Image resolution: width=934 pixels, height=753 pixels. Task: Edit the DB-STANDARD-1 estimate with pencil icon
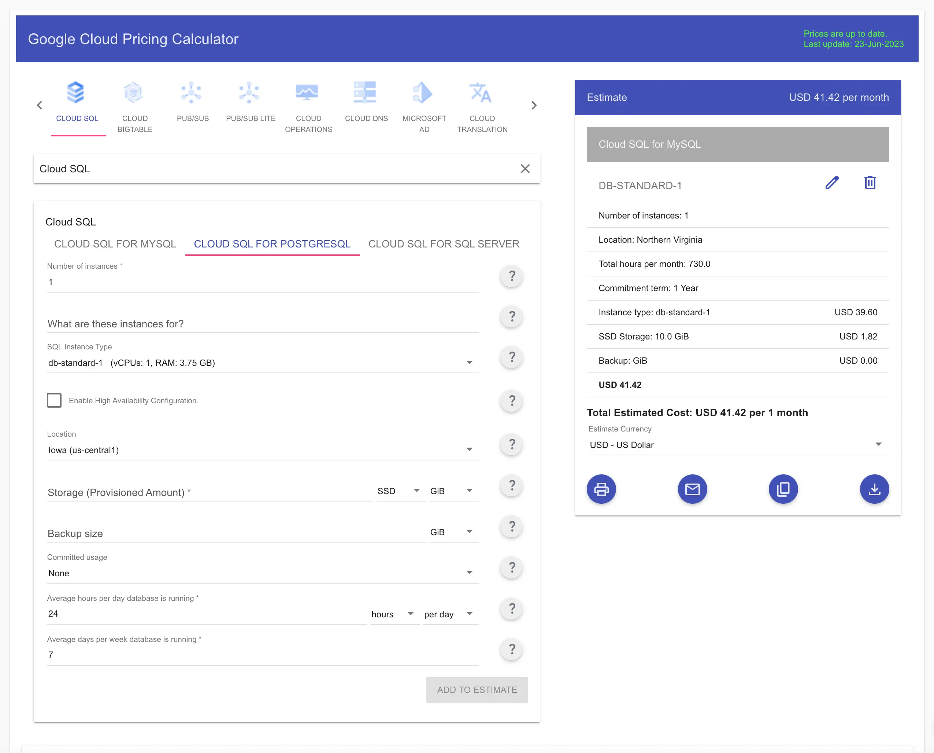[831, 183]
